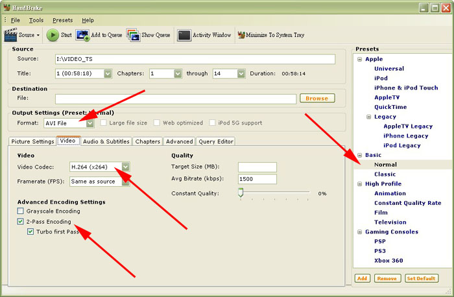
Task: Uncheck Turbo first Pass option
Action: pos(30,232)
